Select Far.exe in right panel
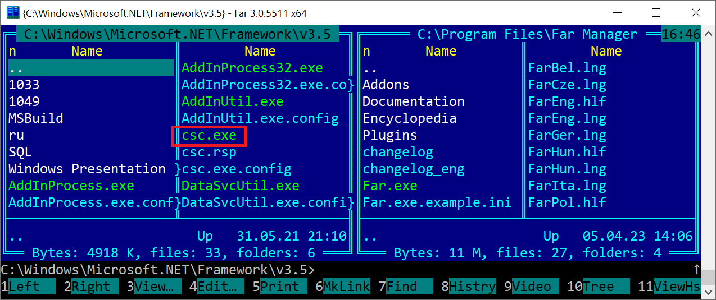 [390, 186]
